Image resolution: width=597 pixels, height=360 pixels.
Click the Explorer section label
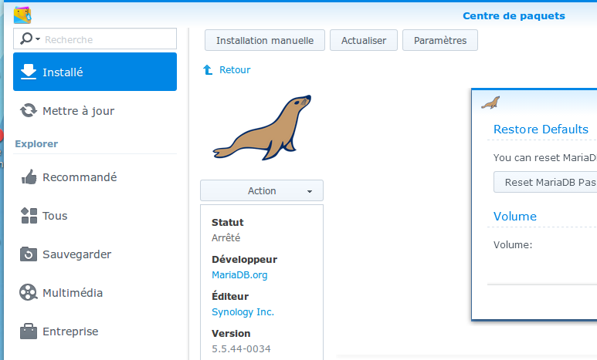[x=36, y=143]
